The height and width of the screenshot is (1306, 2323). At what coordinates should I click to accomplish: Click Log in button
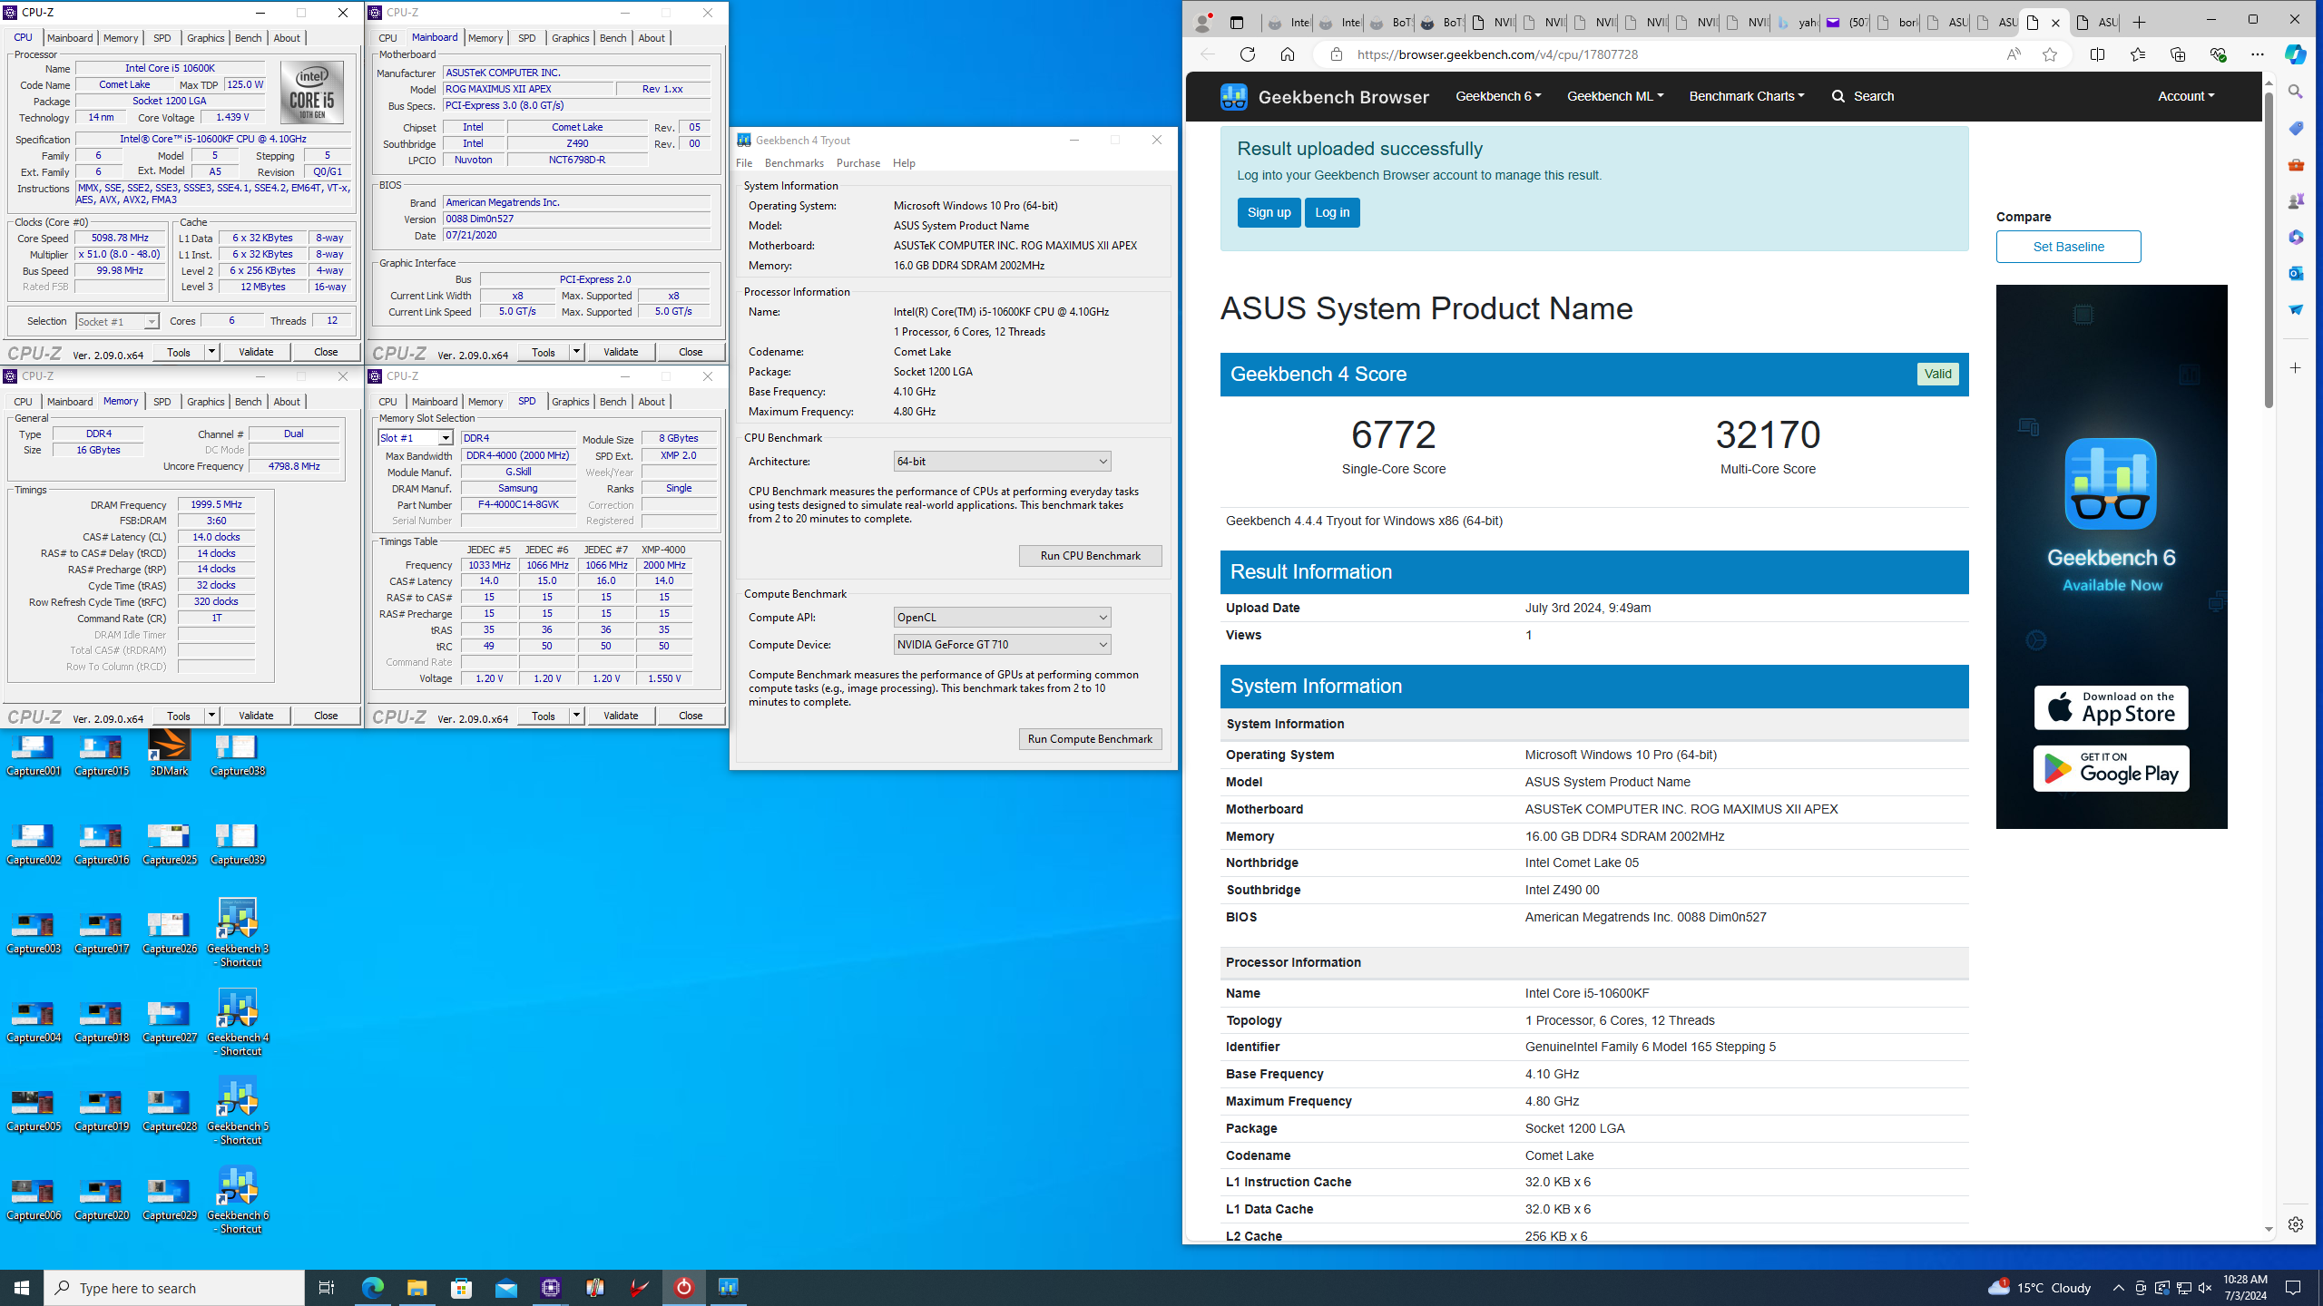(1332, 212)
